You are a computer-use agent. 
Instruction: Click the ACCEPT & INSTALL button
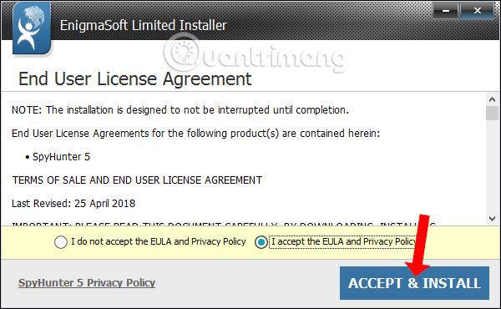coord(414,283)
